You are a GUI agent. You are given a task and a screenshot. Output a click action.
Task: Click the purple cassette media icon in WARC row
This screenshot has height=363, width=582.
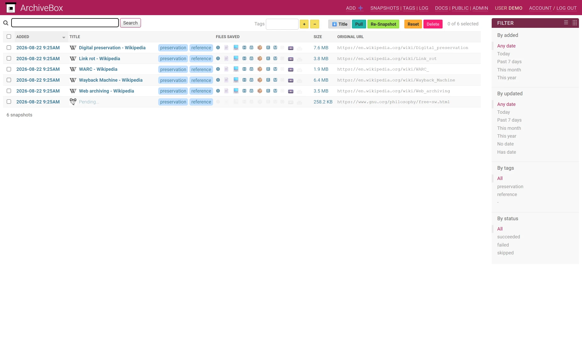point(291,69)
